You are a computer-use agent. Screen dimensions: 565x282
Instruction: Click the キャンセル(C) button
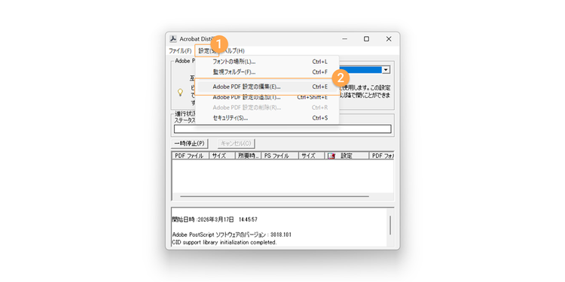click(x=236, y=144)
